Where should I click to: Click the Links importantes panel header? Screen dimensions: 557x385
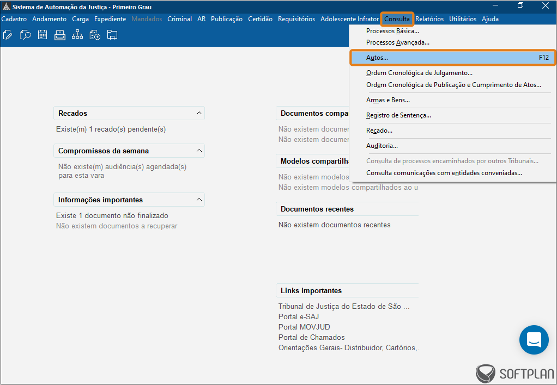click(x=347, y=290)
